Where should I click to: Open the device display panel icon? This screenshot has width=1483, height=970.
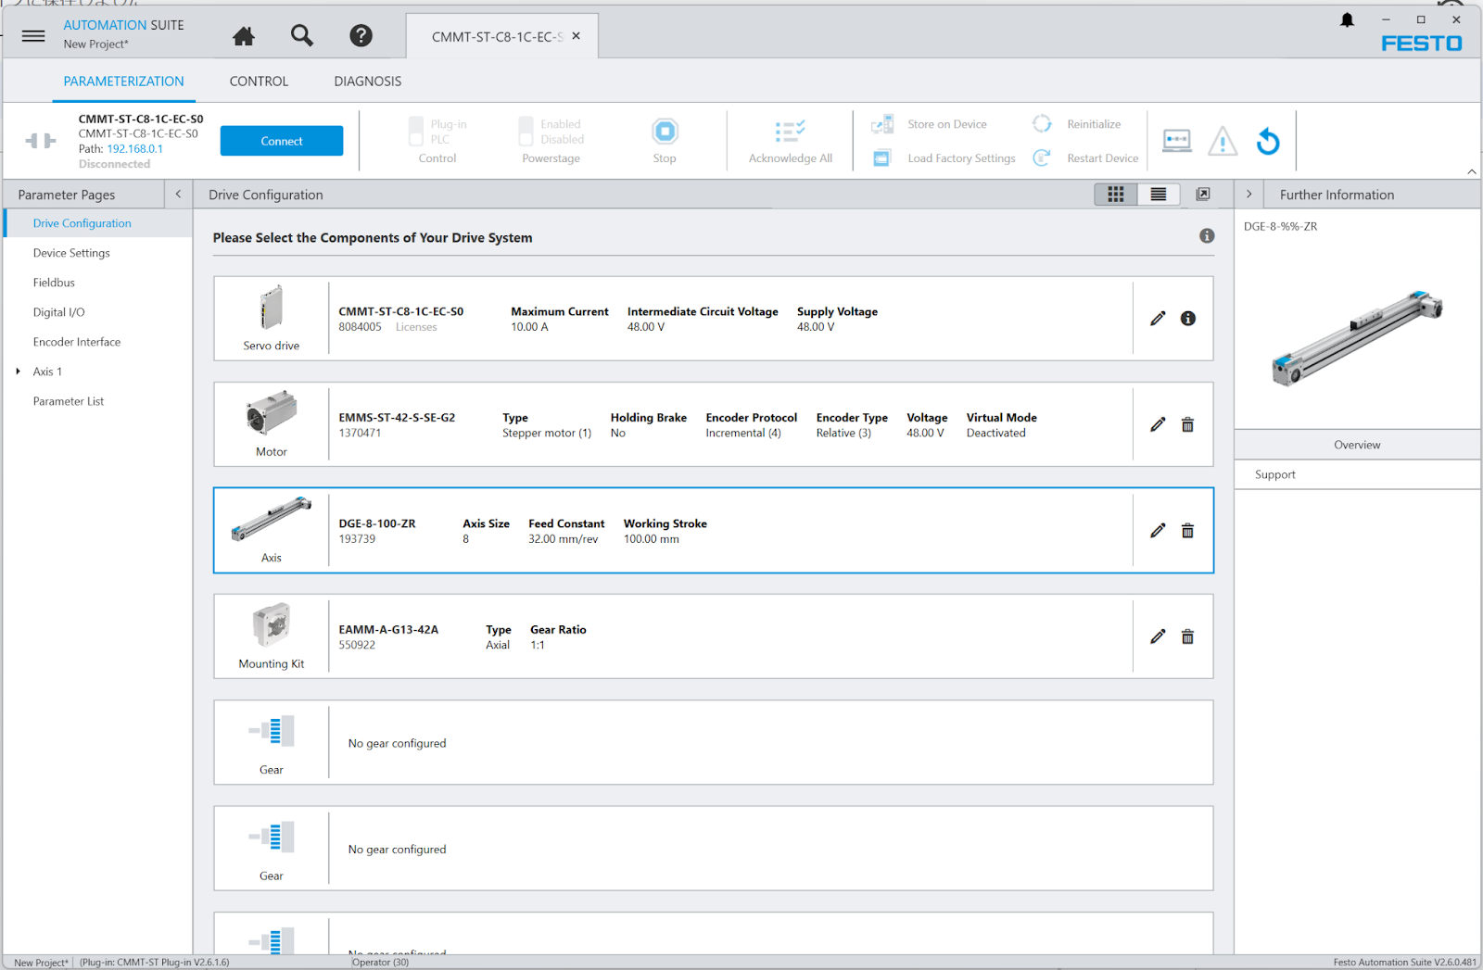pos(1177,141)
